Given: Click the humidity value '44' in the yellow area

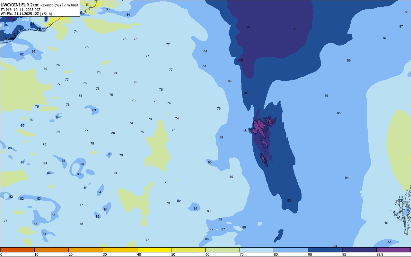Looking at the screenshot, I should tap(51, 25).
